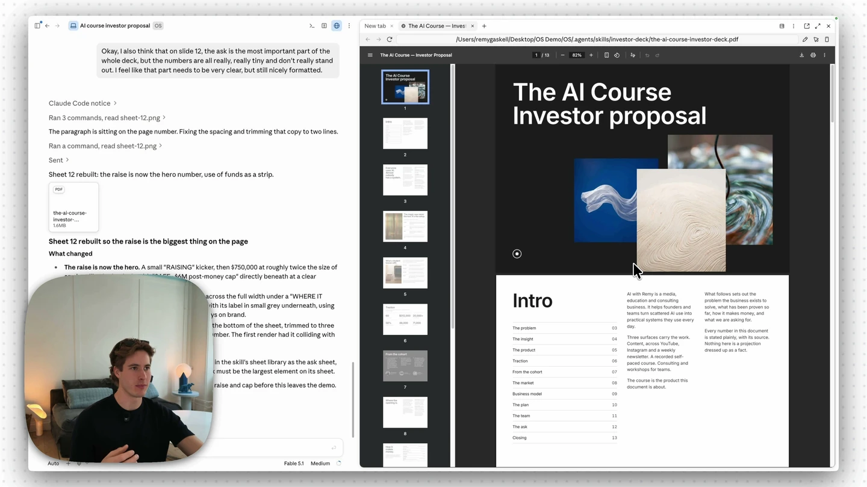
Task: Click 'Business model' entry in Intro contents
Action: 565,394
